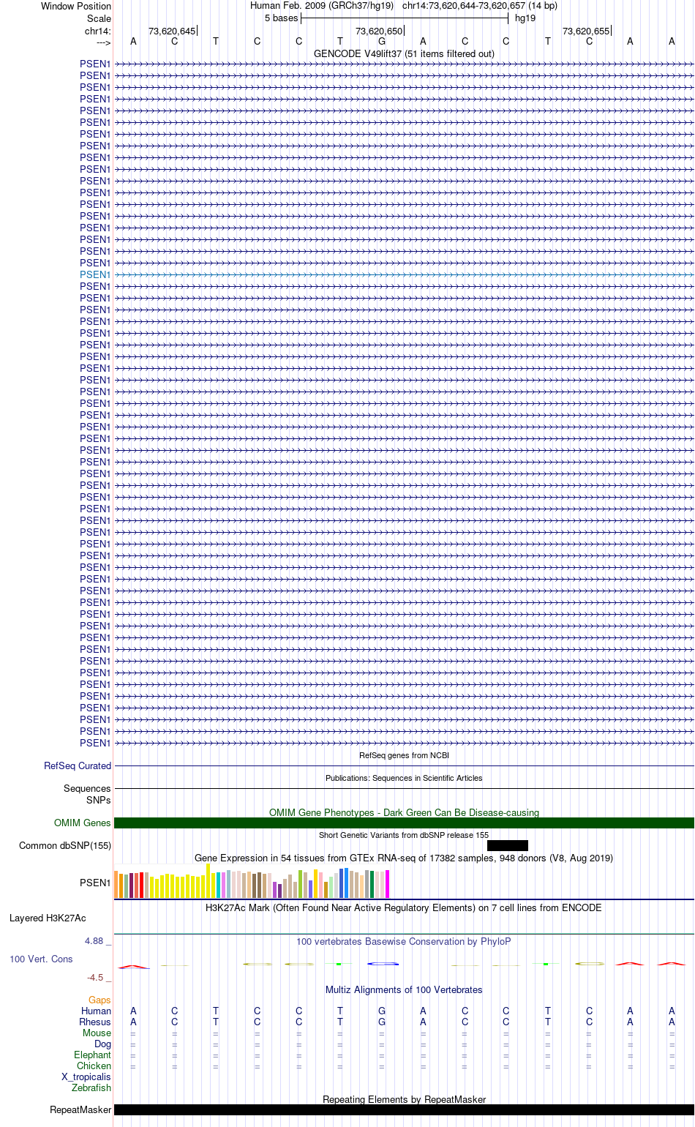Click the Dog species label
Screen dimensions: 695x1127
click(102, 1044)
